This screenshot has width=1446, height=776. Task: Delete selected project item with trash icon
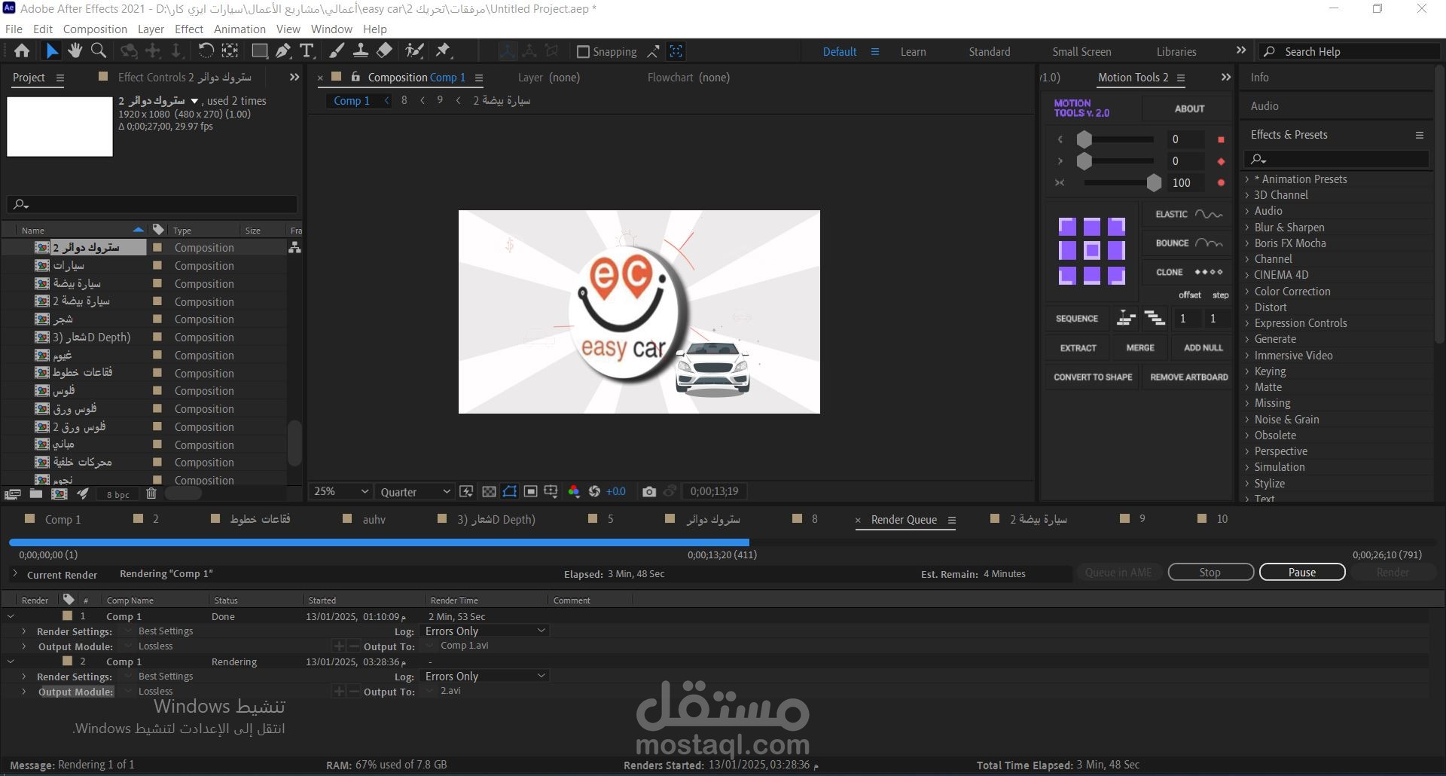coord(151,494)
